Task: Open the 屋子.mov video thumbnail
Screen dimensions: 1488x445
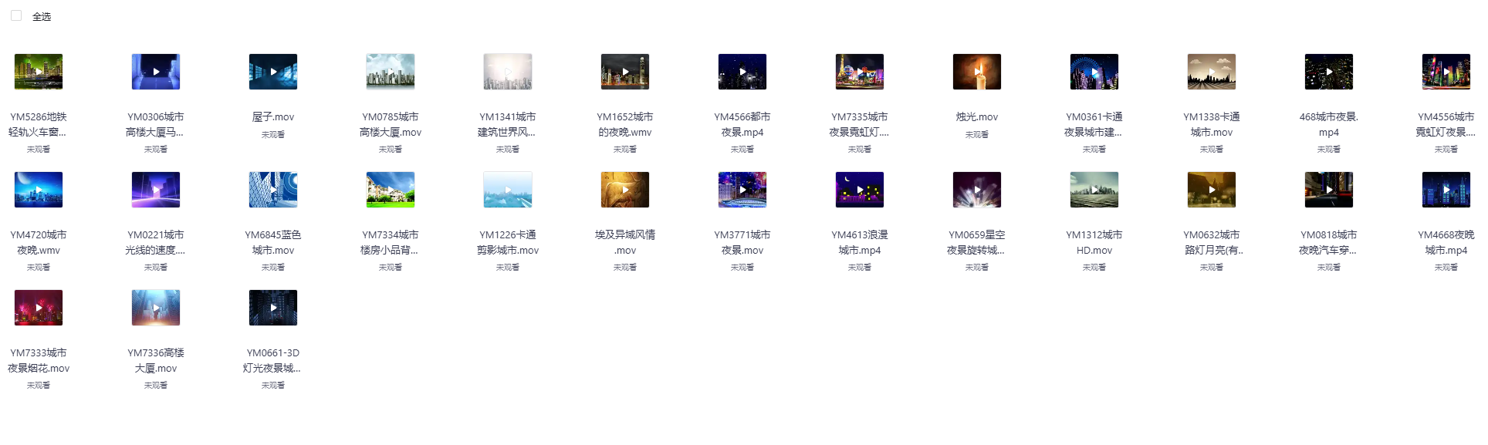Action: click(273, 72)
